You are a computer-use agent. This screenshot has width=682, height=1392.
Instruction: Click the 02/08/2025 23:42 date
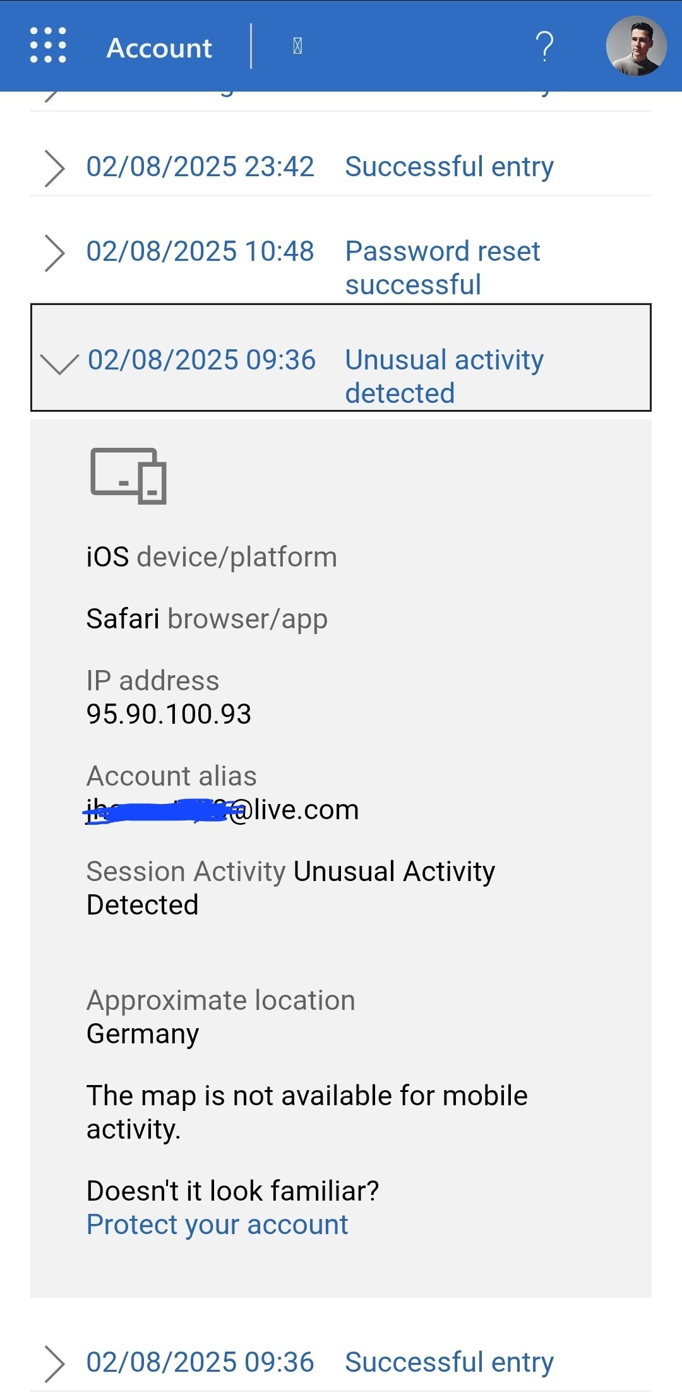(200, 167)
